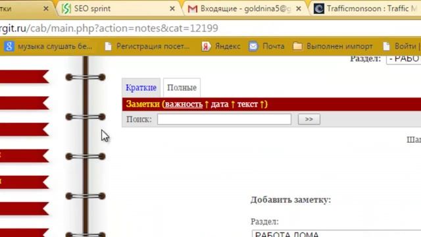This screenshot has width=421, height=237.
Task: Open the Gmail Входящие browser tab
Action: click(245, 9)
